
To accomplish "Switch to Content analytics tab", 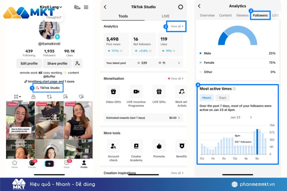I will 225,16.
